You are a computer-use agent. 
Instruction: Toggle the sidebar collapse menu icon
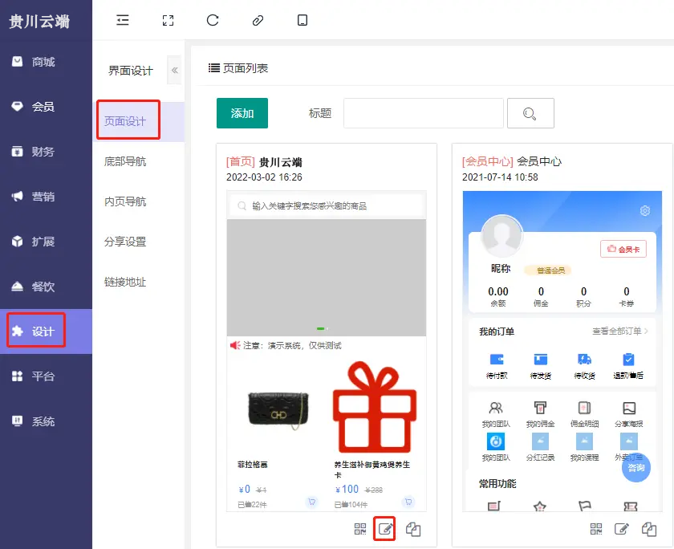123,20
